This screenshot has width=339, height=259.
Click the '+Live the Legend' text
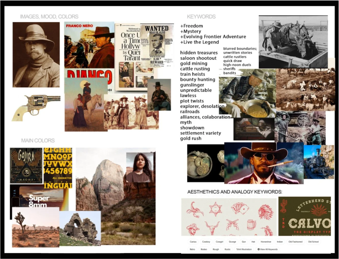(200, 42)
